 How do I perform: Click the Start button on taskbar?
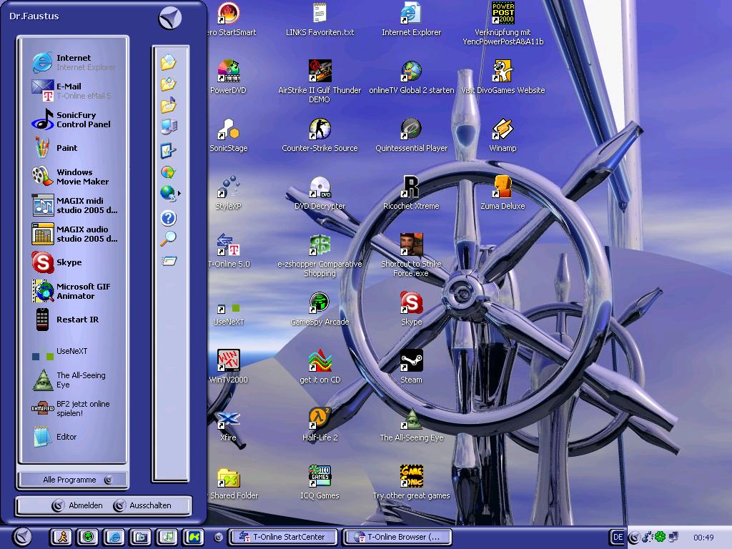[x=22, y=537]
